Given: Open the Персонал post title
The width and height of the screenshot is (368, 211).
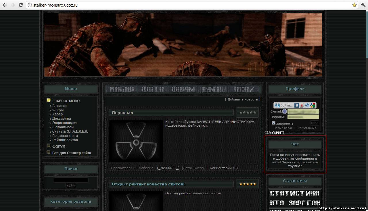Looking at the screenshot, I should pyautogui.click(x=122, y=113).
